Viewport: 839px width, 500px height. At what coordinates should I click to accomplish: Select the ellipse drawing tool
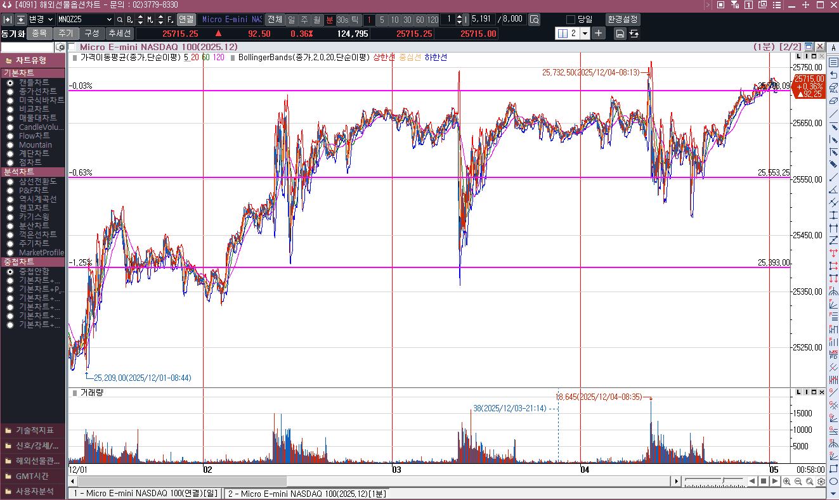[x=833, y=482]
